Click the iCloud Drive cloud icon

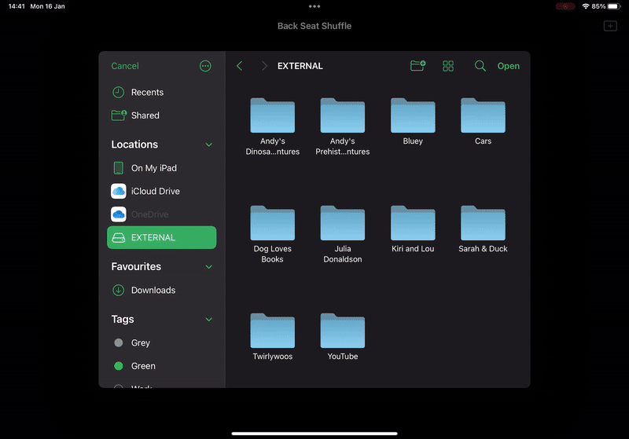point(119,191)
